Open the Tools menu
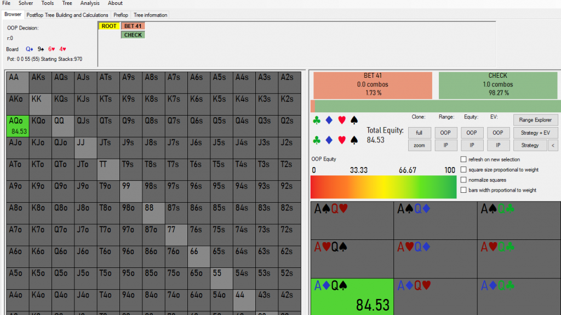The image size is (561, 315). pyautogui.click(x=47, y=3)
